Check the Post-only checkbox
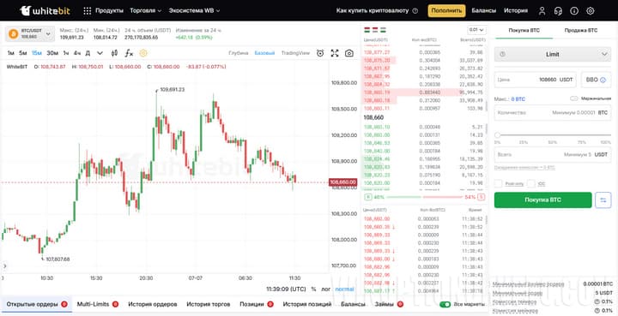This screenshot has height=316, width=618. coord(498,183)
